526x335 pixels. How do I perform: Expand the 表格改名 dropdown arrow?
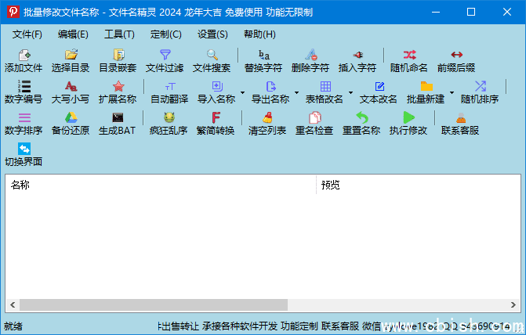point(350,92)
